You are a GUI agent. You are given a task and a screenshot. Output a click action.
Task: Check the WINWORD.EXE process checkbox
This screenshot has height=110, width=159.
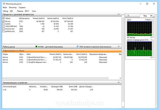tap(3, 26)
